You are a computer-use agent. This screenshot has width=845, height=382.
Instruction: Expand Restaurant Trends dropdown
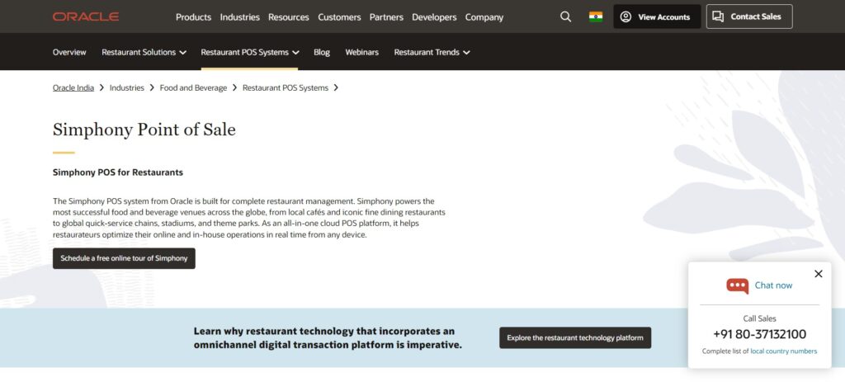(432, 52)
